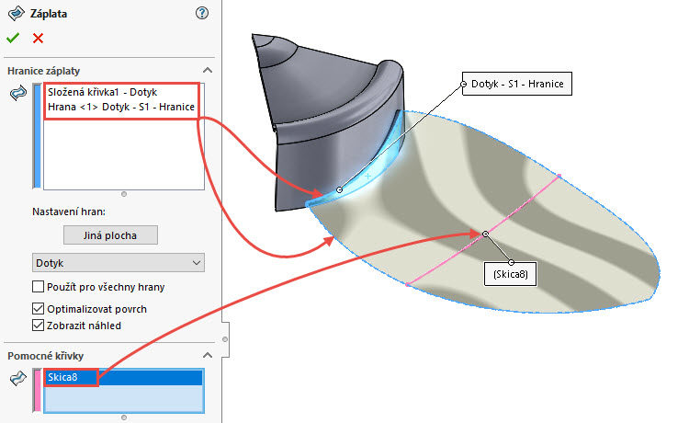Open the Dotyk curvature control dropdown
This screenshot has height=423, width=689.
pyautogui.click(x=119, y=262)
